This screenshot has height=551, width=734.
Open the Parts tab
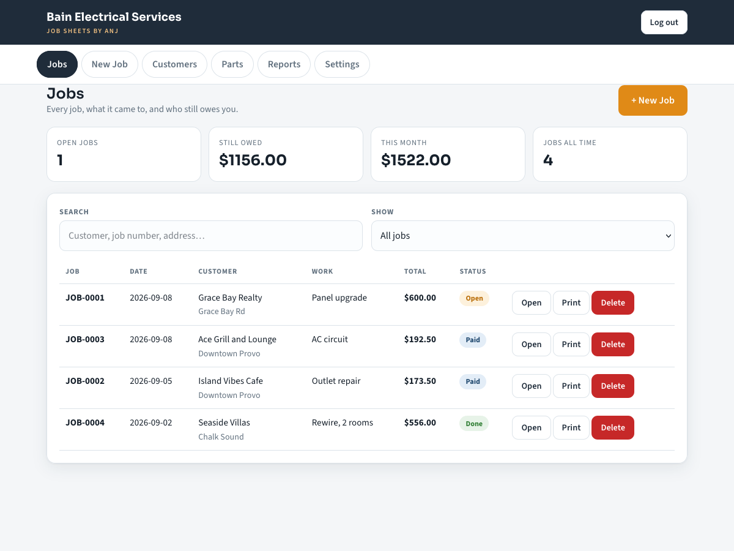click(x=232, y=64)
